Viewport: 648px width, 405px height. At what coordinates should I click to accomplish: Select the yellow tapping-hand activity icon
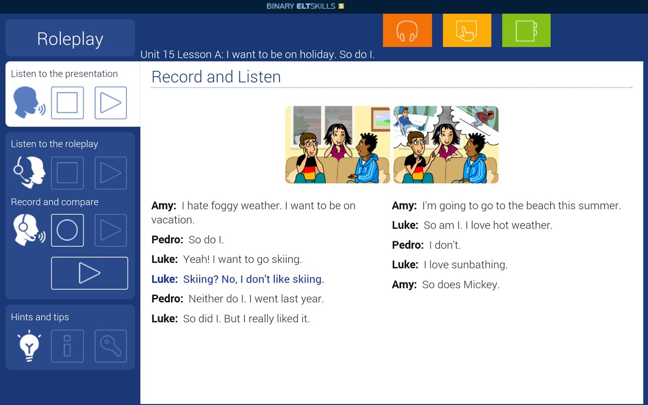466,30
